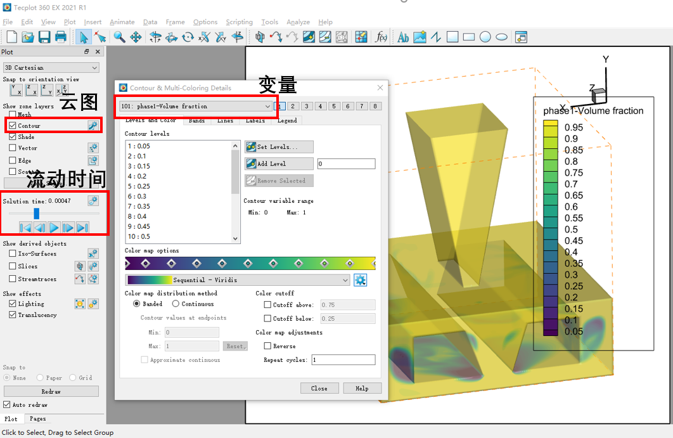Open the phase1-Volume fraction variable dropdown
The width and height of the screenshot is (673, 438).
pyautogui.click(x=196, y=106)
